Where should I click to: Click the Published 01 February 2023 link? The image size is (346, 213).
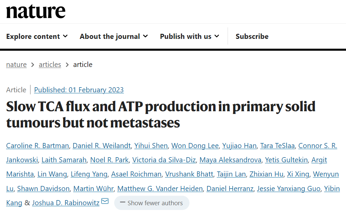click(79, 90)
